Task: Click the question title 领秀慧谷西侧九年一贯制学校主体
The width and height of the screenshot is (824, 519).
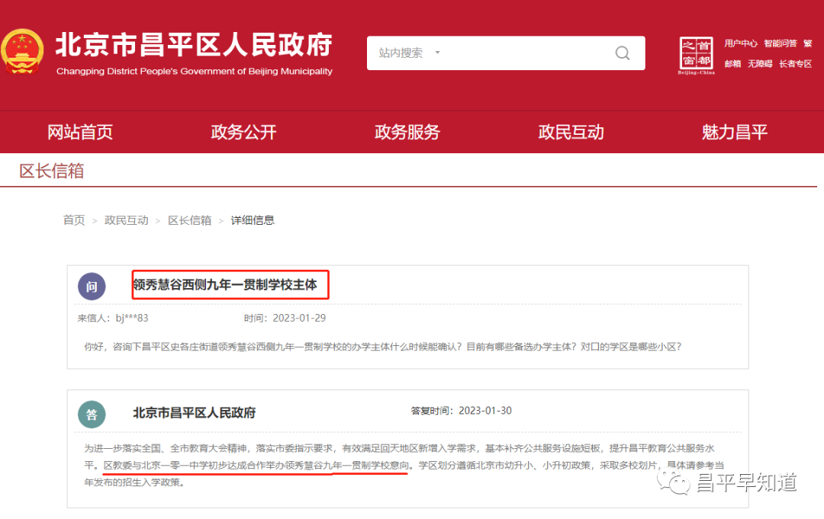Action: point(225,285)
